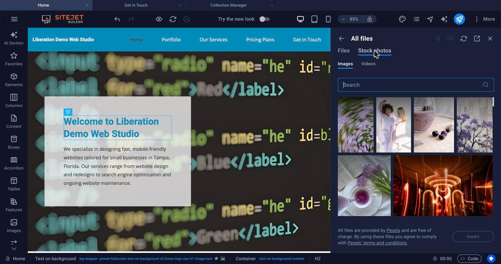Expand more sidebar items chevron
Viewport: 501px width, 264px height.
pos(14,249)
